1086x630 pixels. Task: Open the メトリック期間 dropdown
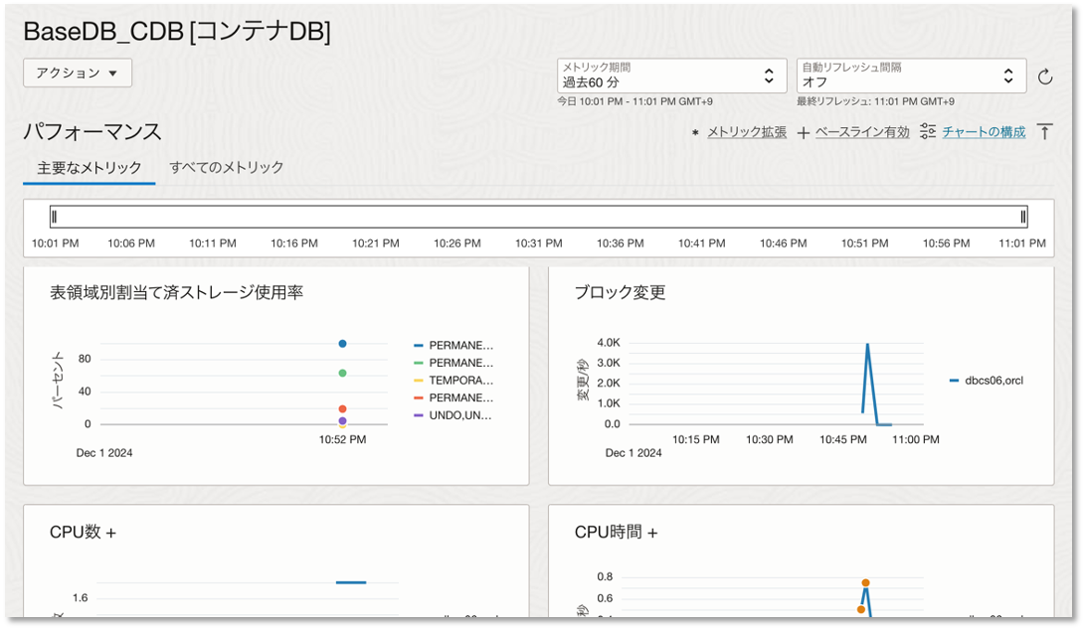[671, 76]
